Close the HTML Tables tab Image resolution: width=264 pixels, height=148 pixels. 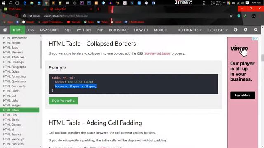45,9
